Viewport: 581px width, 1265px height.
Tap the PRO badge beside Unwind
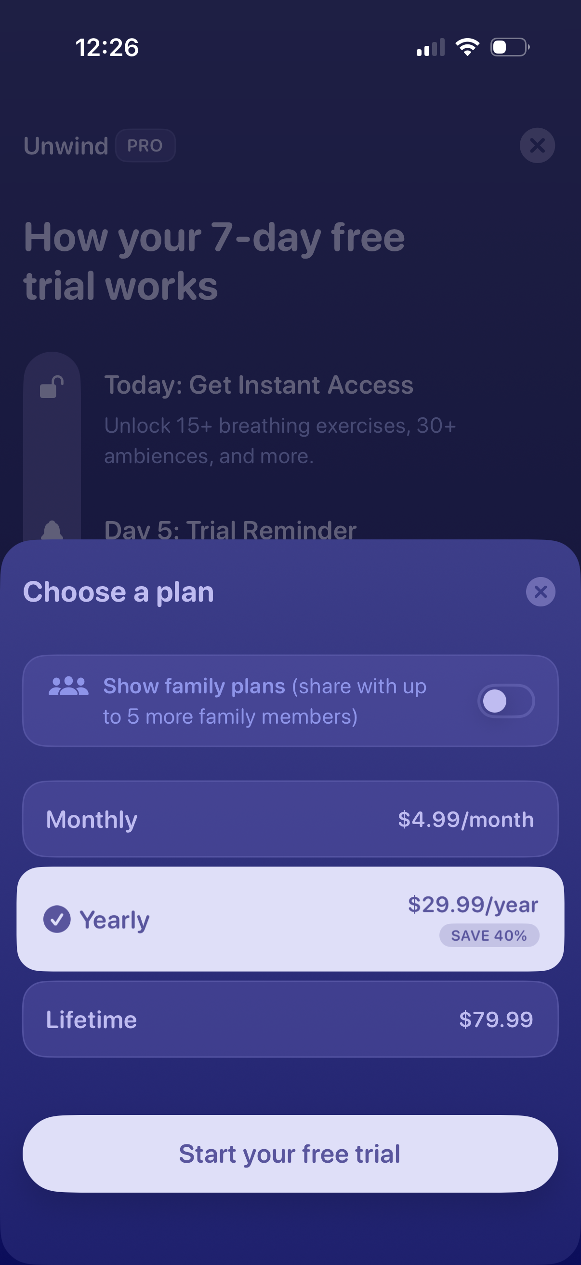tap(145, 145)
